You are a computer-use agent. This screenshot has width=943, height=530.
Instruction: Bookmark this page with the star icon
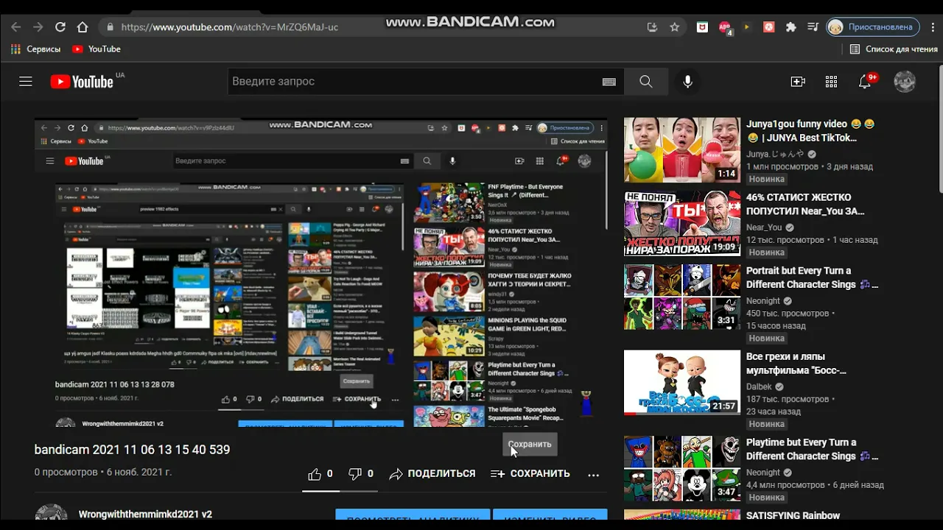tap(674, 27)
